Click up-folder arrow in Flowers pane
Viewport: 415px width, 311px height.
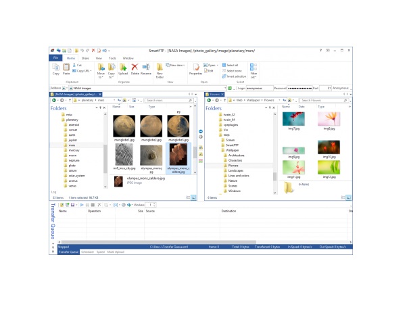[x=224, y=100]
